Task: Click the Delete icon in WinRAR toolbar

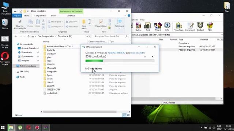Action: pos(138,27)
